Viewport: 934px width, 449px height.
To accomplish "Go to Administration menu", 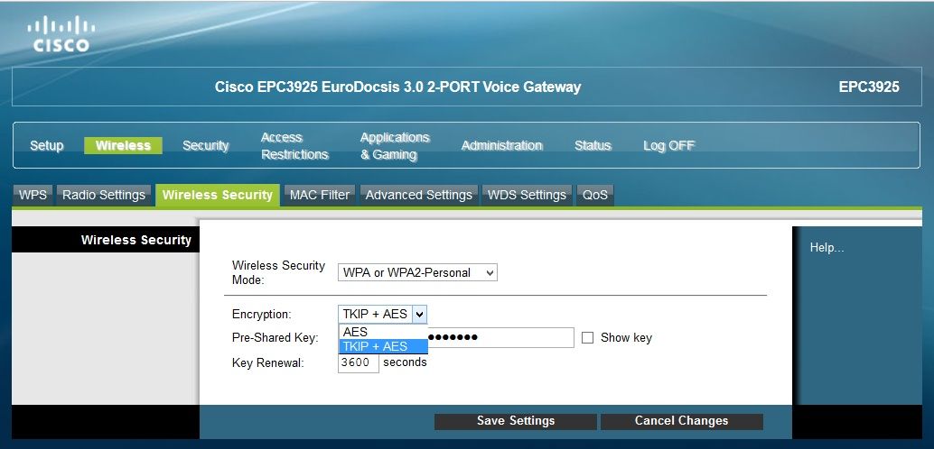I will (501, 146).
